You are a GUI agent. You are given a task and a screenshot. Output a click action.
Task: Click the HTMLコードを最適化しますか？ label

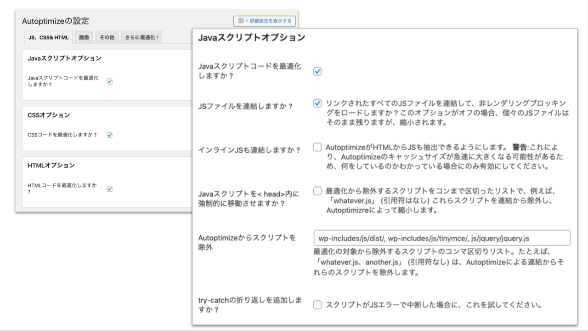point(62,188)
